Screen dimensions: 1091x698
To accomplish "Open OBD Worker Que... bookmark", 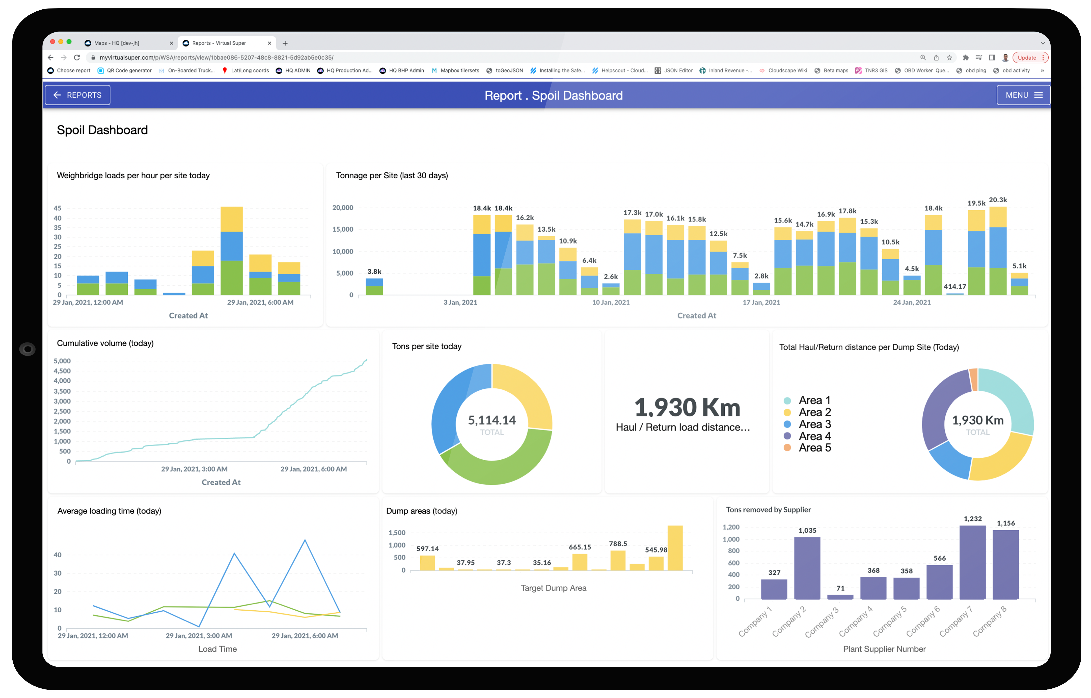I will (922, 71).
